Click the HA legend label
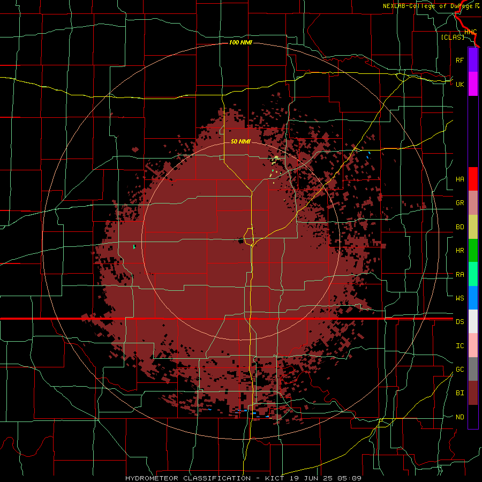This screenshot has height=482, width=482. (x=460, y=179)
